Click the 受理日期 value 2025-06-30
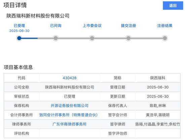The height and width of the screenshot is (140, 185). pyautogui.click(x=158, y=87)
